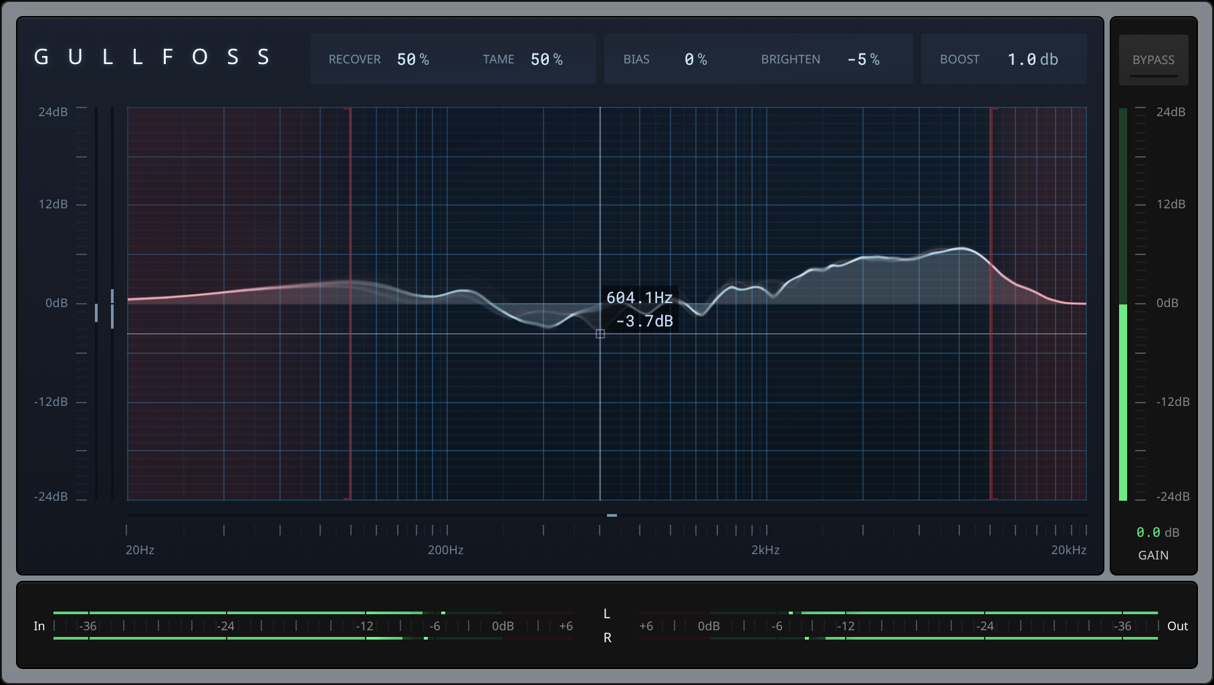1214x685 pixels.
Task: Click the input meter -36 scale mark
Action: pyautogui.click(x=88, y=626)
